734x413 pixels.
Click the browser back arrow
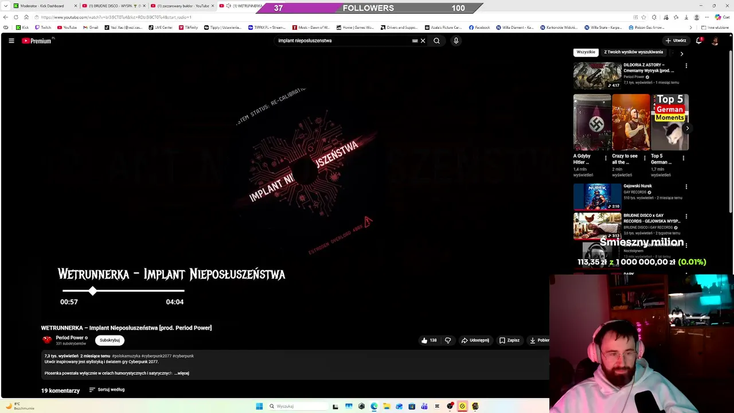click(x=6, y=17)
